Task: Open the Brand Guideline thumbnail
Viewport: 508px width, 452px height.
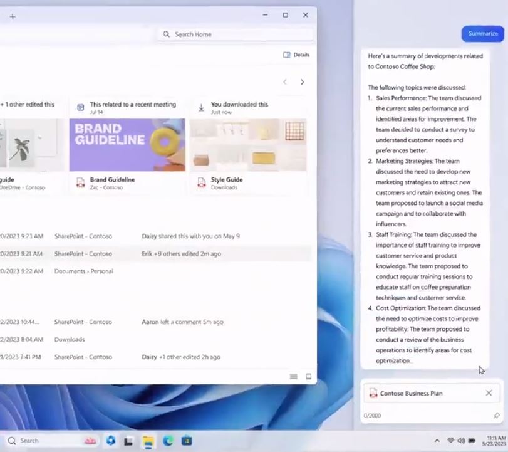Action: pyautogui.click(x=127, y=145)
